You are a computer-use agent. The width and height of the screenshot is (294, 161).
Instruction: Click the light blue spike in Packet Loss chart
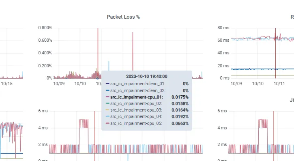109,66
